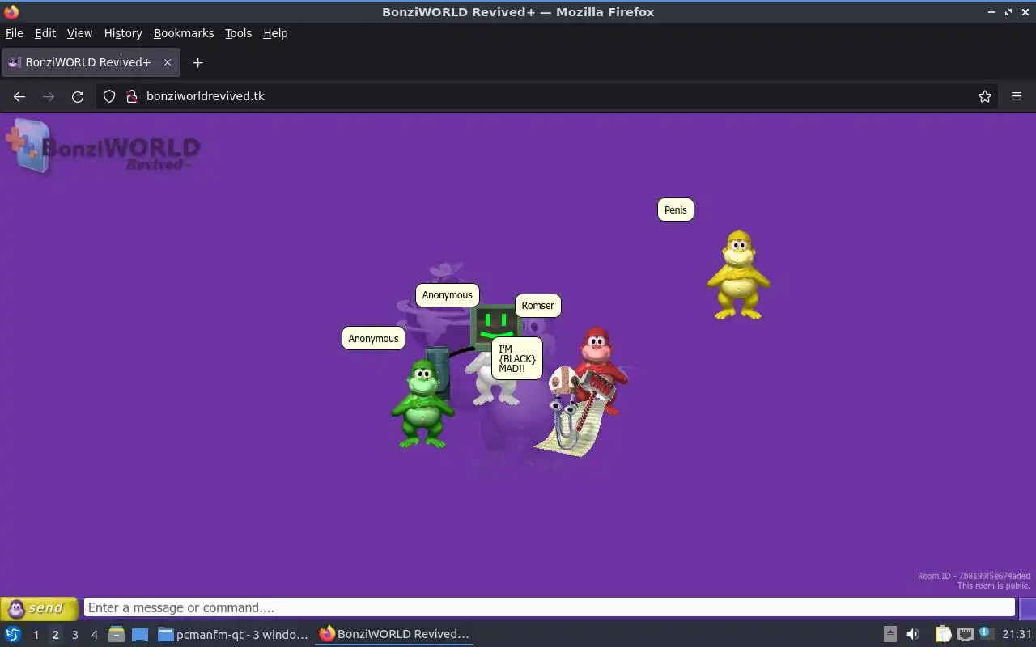Click the Room ID text
Image resolution: width=1036 pixels, height=647 pixels.
974,576
